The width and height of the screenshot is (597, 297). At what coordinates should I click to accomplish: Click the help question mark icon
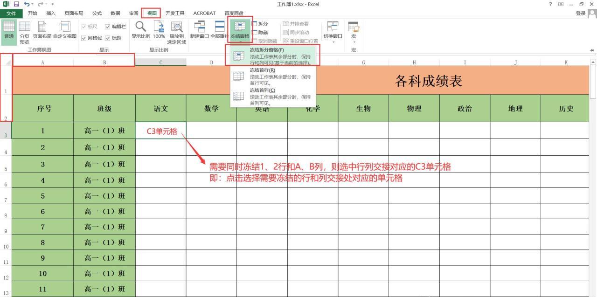(551, 4)
